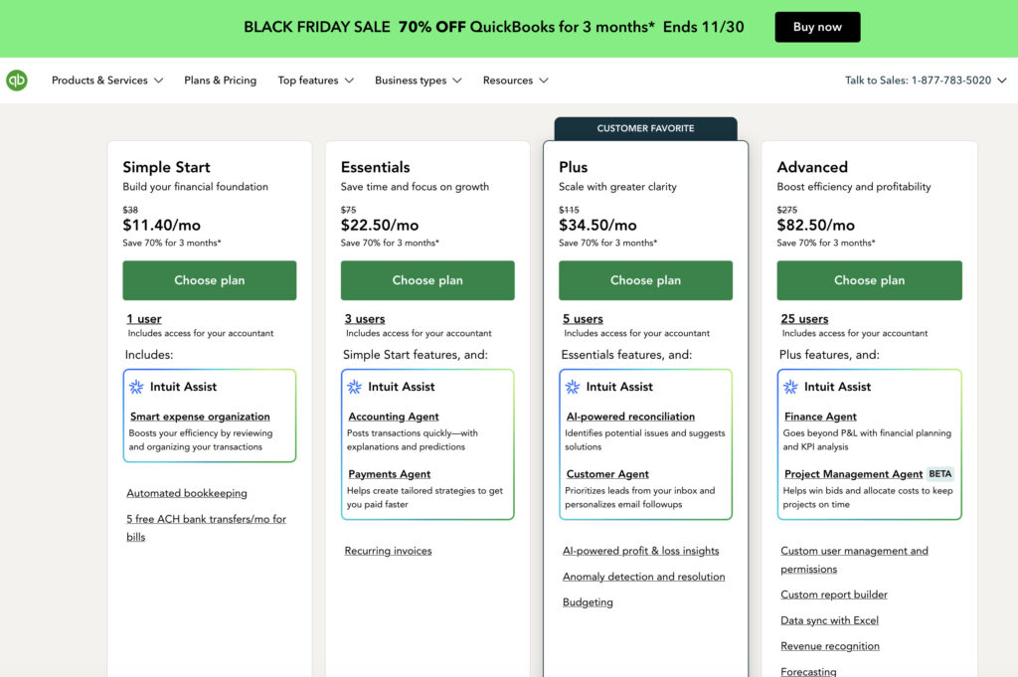Expand the Talk to Sales phone dropdown
1018x677 pixels.
(x=926, y=81)
